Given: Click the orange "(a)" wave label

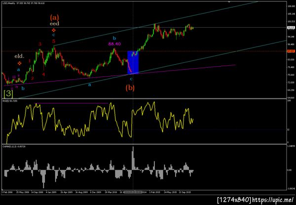Looking at the screenshot, I should (54, 18).
